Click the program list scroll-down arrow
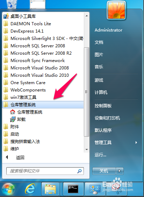 coord(87,150)
